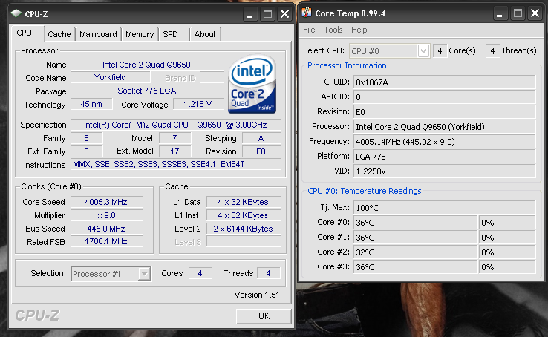Click the Instructions field listing MMX, SSE
548x337 pixels.
[175, 164]
